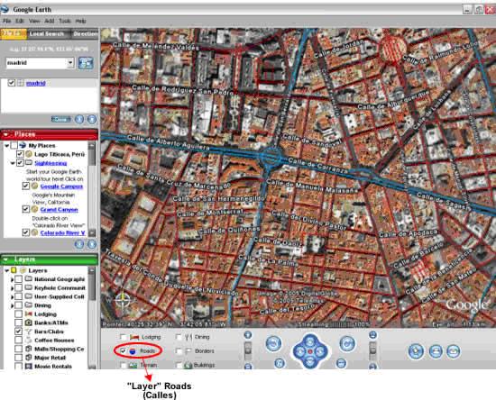Click the tilt up button above tilt slider
This screenshot has width=496, height=400.
pos(373,335)
